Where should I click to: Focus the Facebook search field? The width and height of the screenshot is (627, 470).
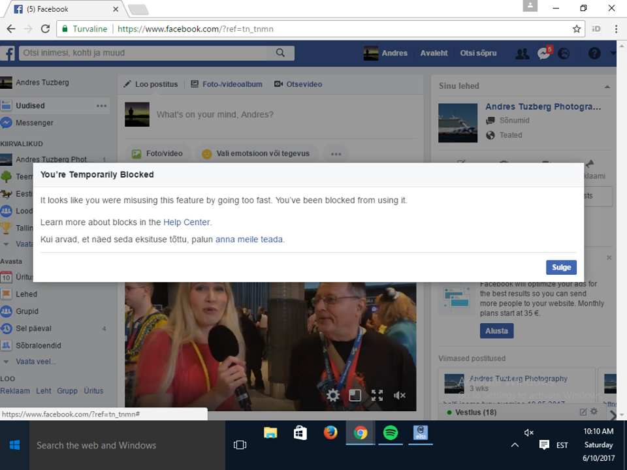144,53
